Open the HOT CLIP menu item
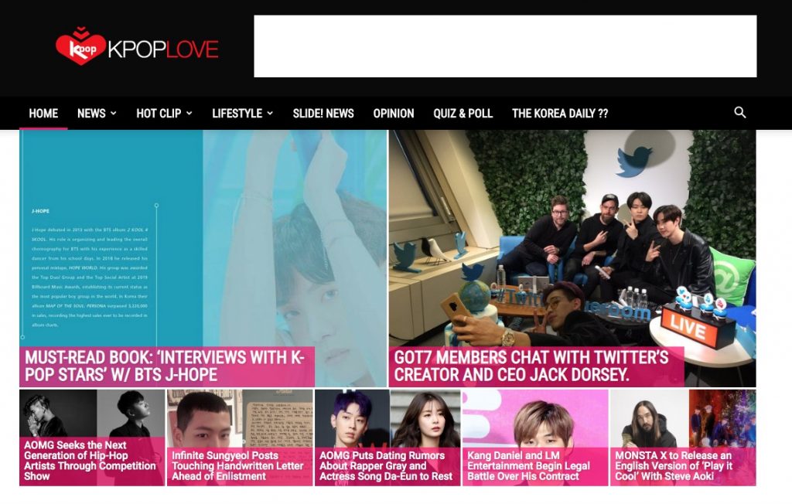This screenshot has width=792, height=504. pyautogui.click(x=159, y=113)
